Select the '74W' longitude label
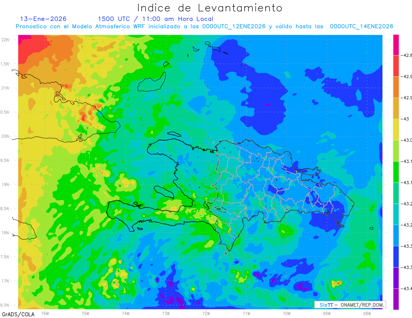The image size is (412, 318). pos(126,313)
